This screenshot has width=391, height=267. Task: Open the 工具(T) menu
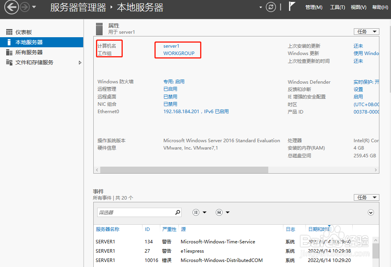coord(338,7)
